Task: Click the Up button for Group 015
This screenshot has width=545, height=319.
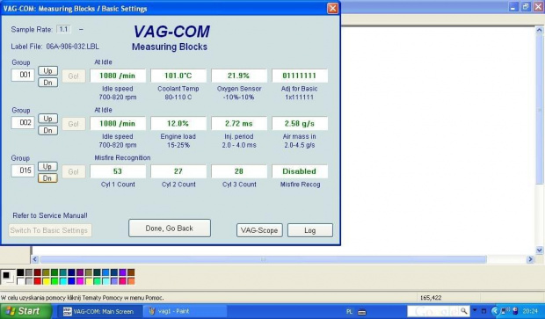Action: [47, 166]
